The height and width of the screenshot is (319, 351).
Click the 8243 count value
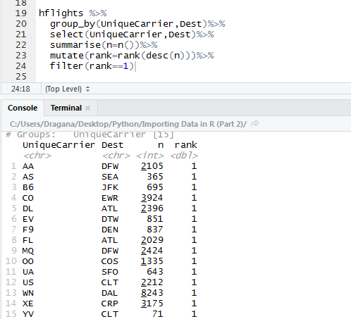[152, 293]
